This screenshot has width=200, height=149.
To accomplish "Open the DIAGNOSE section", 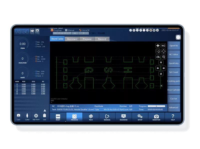I will 124,117.
